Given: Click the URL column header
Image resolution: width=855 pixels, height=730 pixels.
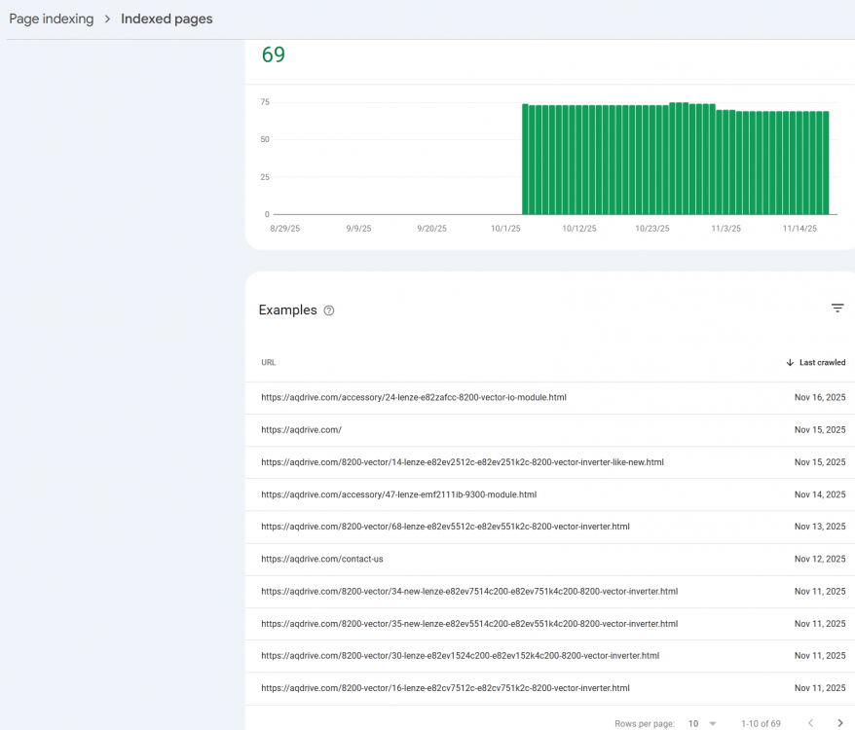Looking at the screenshot, I should [269, 363].
